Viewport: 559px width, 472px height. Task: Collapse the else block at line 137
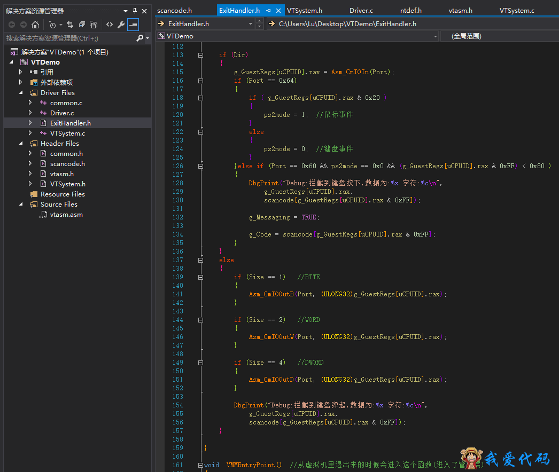click(x=201, y=261)
